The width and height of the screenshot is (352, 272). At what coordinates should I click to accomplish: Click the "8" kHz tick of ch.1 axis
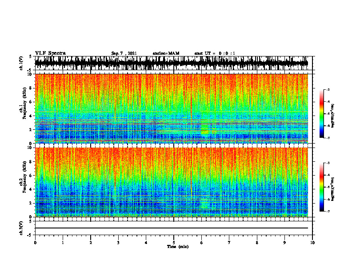point(31,88)
